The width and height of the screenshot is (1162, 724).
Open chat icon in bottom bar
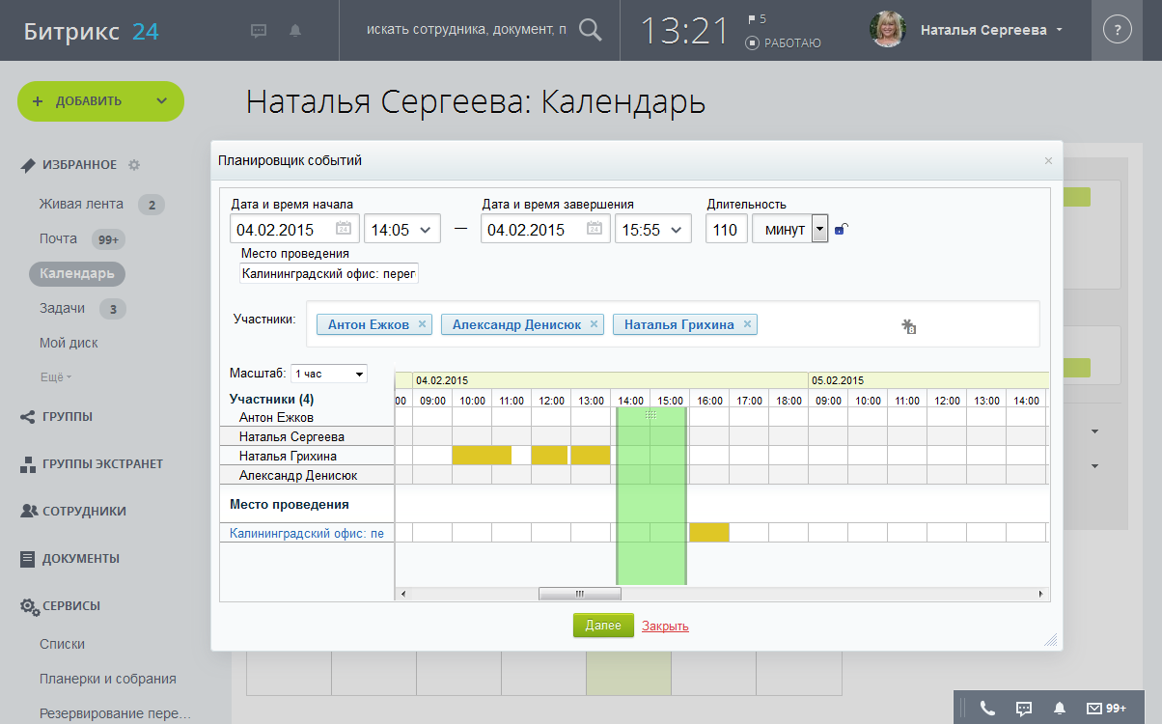(1024, 708)
